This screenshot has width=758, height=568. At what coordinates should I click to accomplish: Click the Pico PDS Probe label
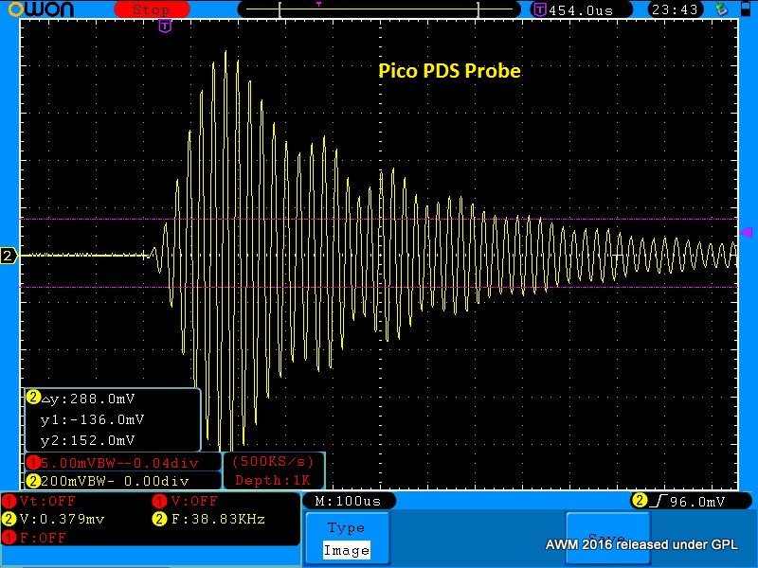449,71
